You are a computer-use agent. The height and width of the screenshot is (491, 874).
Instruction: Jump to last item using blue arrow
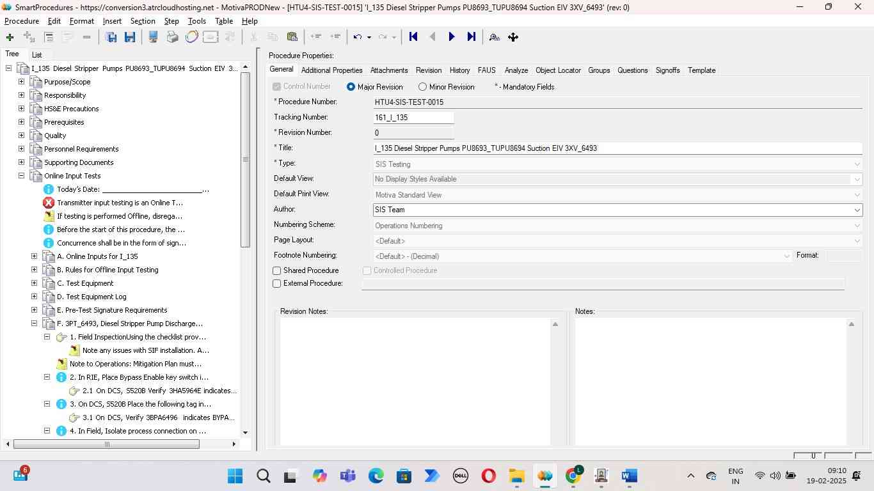click(x=471, y=37)
